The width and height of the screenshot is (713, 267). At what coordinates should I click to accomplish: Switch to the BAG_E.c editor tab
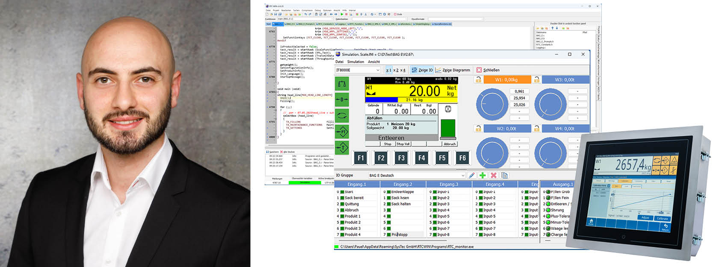coord(278,24)
